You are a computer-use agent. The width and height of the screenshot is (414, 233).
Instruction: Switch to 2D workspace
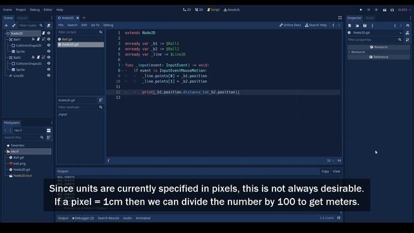[x=187, y=10]
